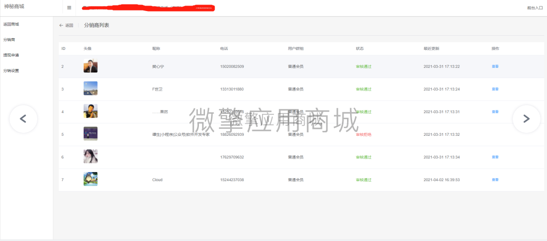The width and height of the screenshot is (547, 241).
Task: Click ID cell 7 for Cloud
Action: [x=62, y=180]
